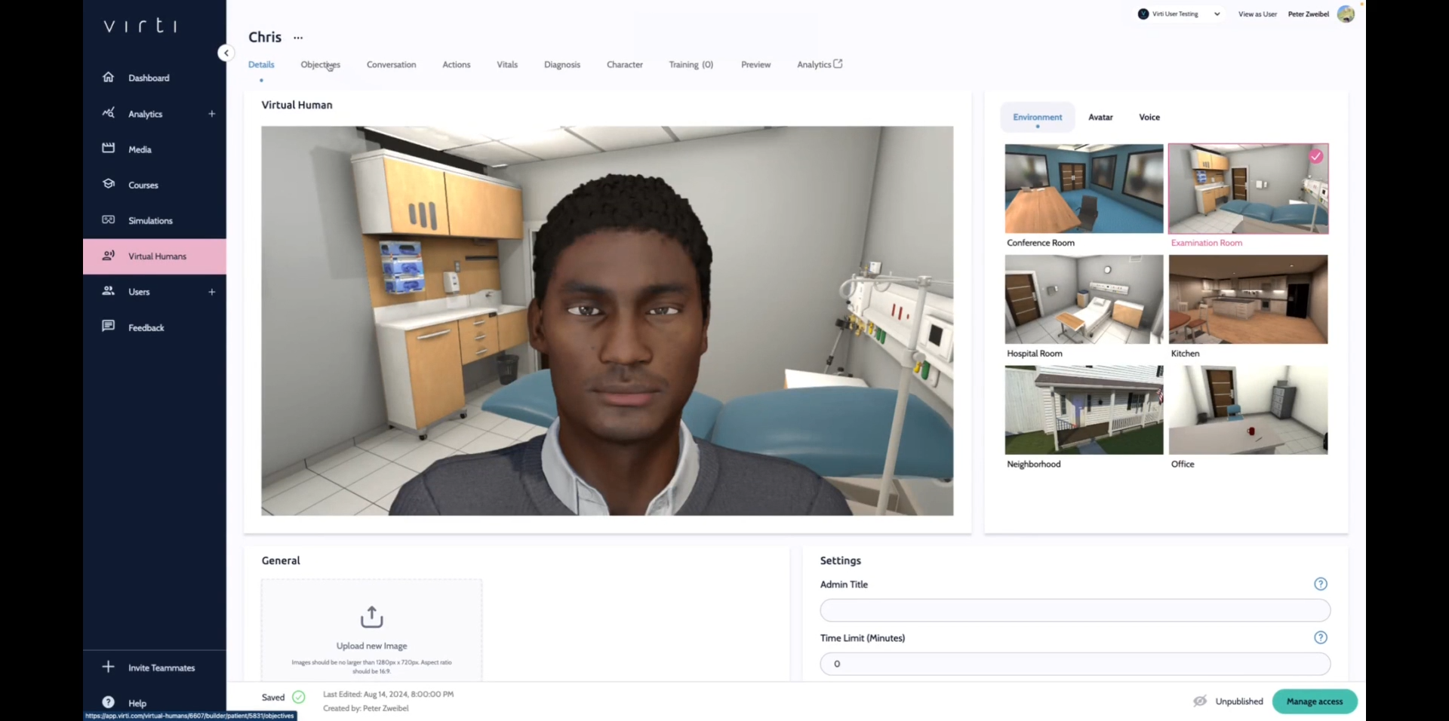Click the upload arrow icon
This screenshot has height=721, width=1449.
[371, 617]
